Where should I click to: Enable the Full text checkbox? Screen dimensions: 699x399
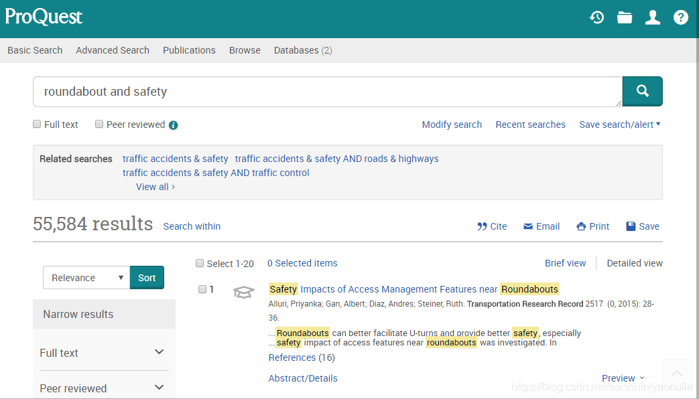click(37, 125)
